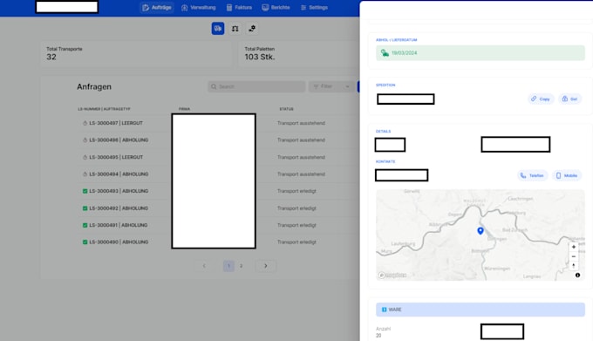Click the green check of LS-3000491
The height and width of the screenshot is (341, 593).
[x=85, y=225]
